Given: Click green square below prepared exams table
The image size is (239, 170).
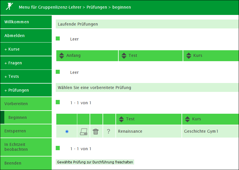Looking at the screenshot, I should coord(58,148).
